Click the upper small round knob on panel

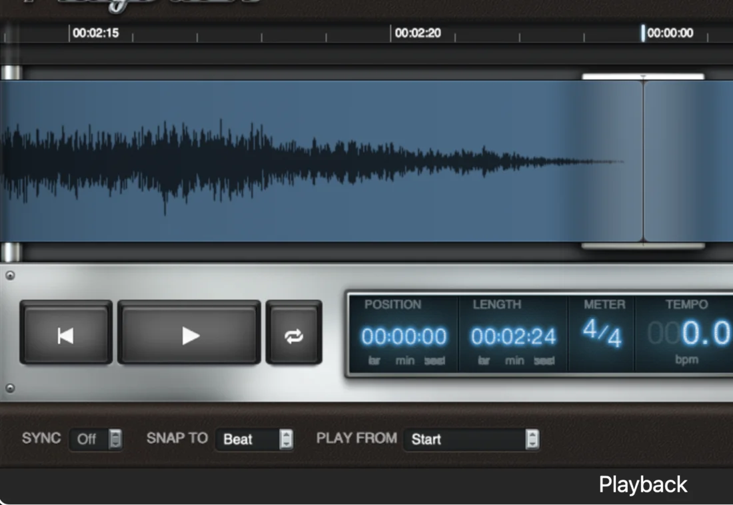pos(10,275)
